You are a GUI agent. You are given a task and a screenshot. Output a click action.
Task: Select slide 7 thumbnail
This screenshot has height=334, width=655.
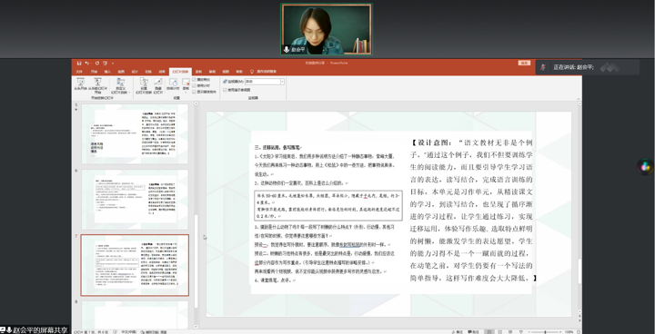pos(135,265)
